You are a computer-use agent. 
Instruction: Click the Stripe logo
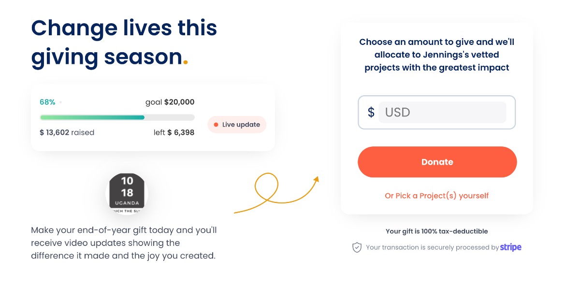[511, 247]
